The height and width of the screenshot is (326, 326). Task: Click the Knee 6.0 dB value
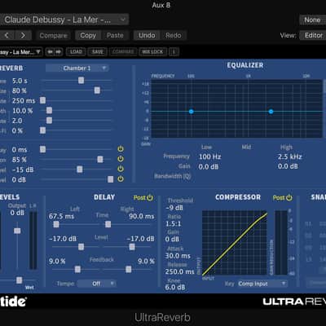tap(175, 288)
